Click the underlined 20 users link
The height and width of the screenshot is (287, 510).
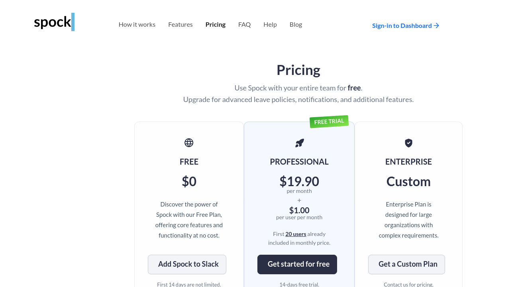(296, 234)
